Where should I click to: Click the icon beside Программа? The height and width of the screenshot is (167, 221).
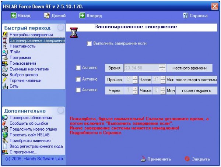click(5, 58)
